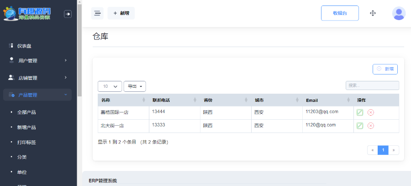Image resolution: width=411 pixels, height=186 pixels.
Task: Open the user avatar profile menu
Action: [x=398, y=13]
